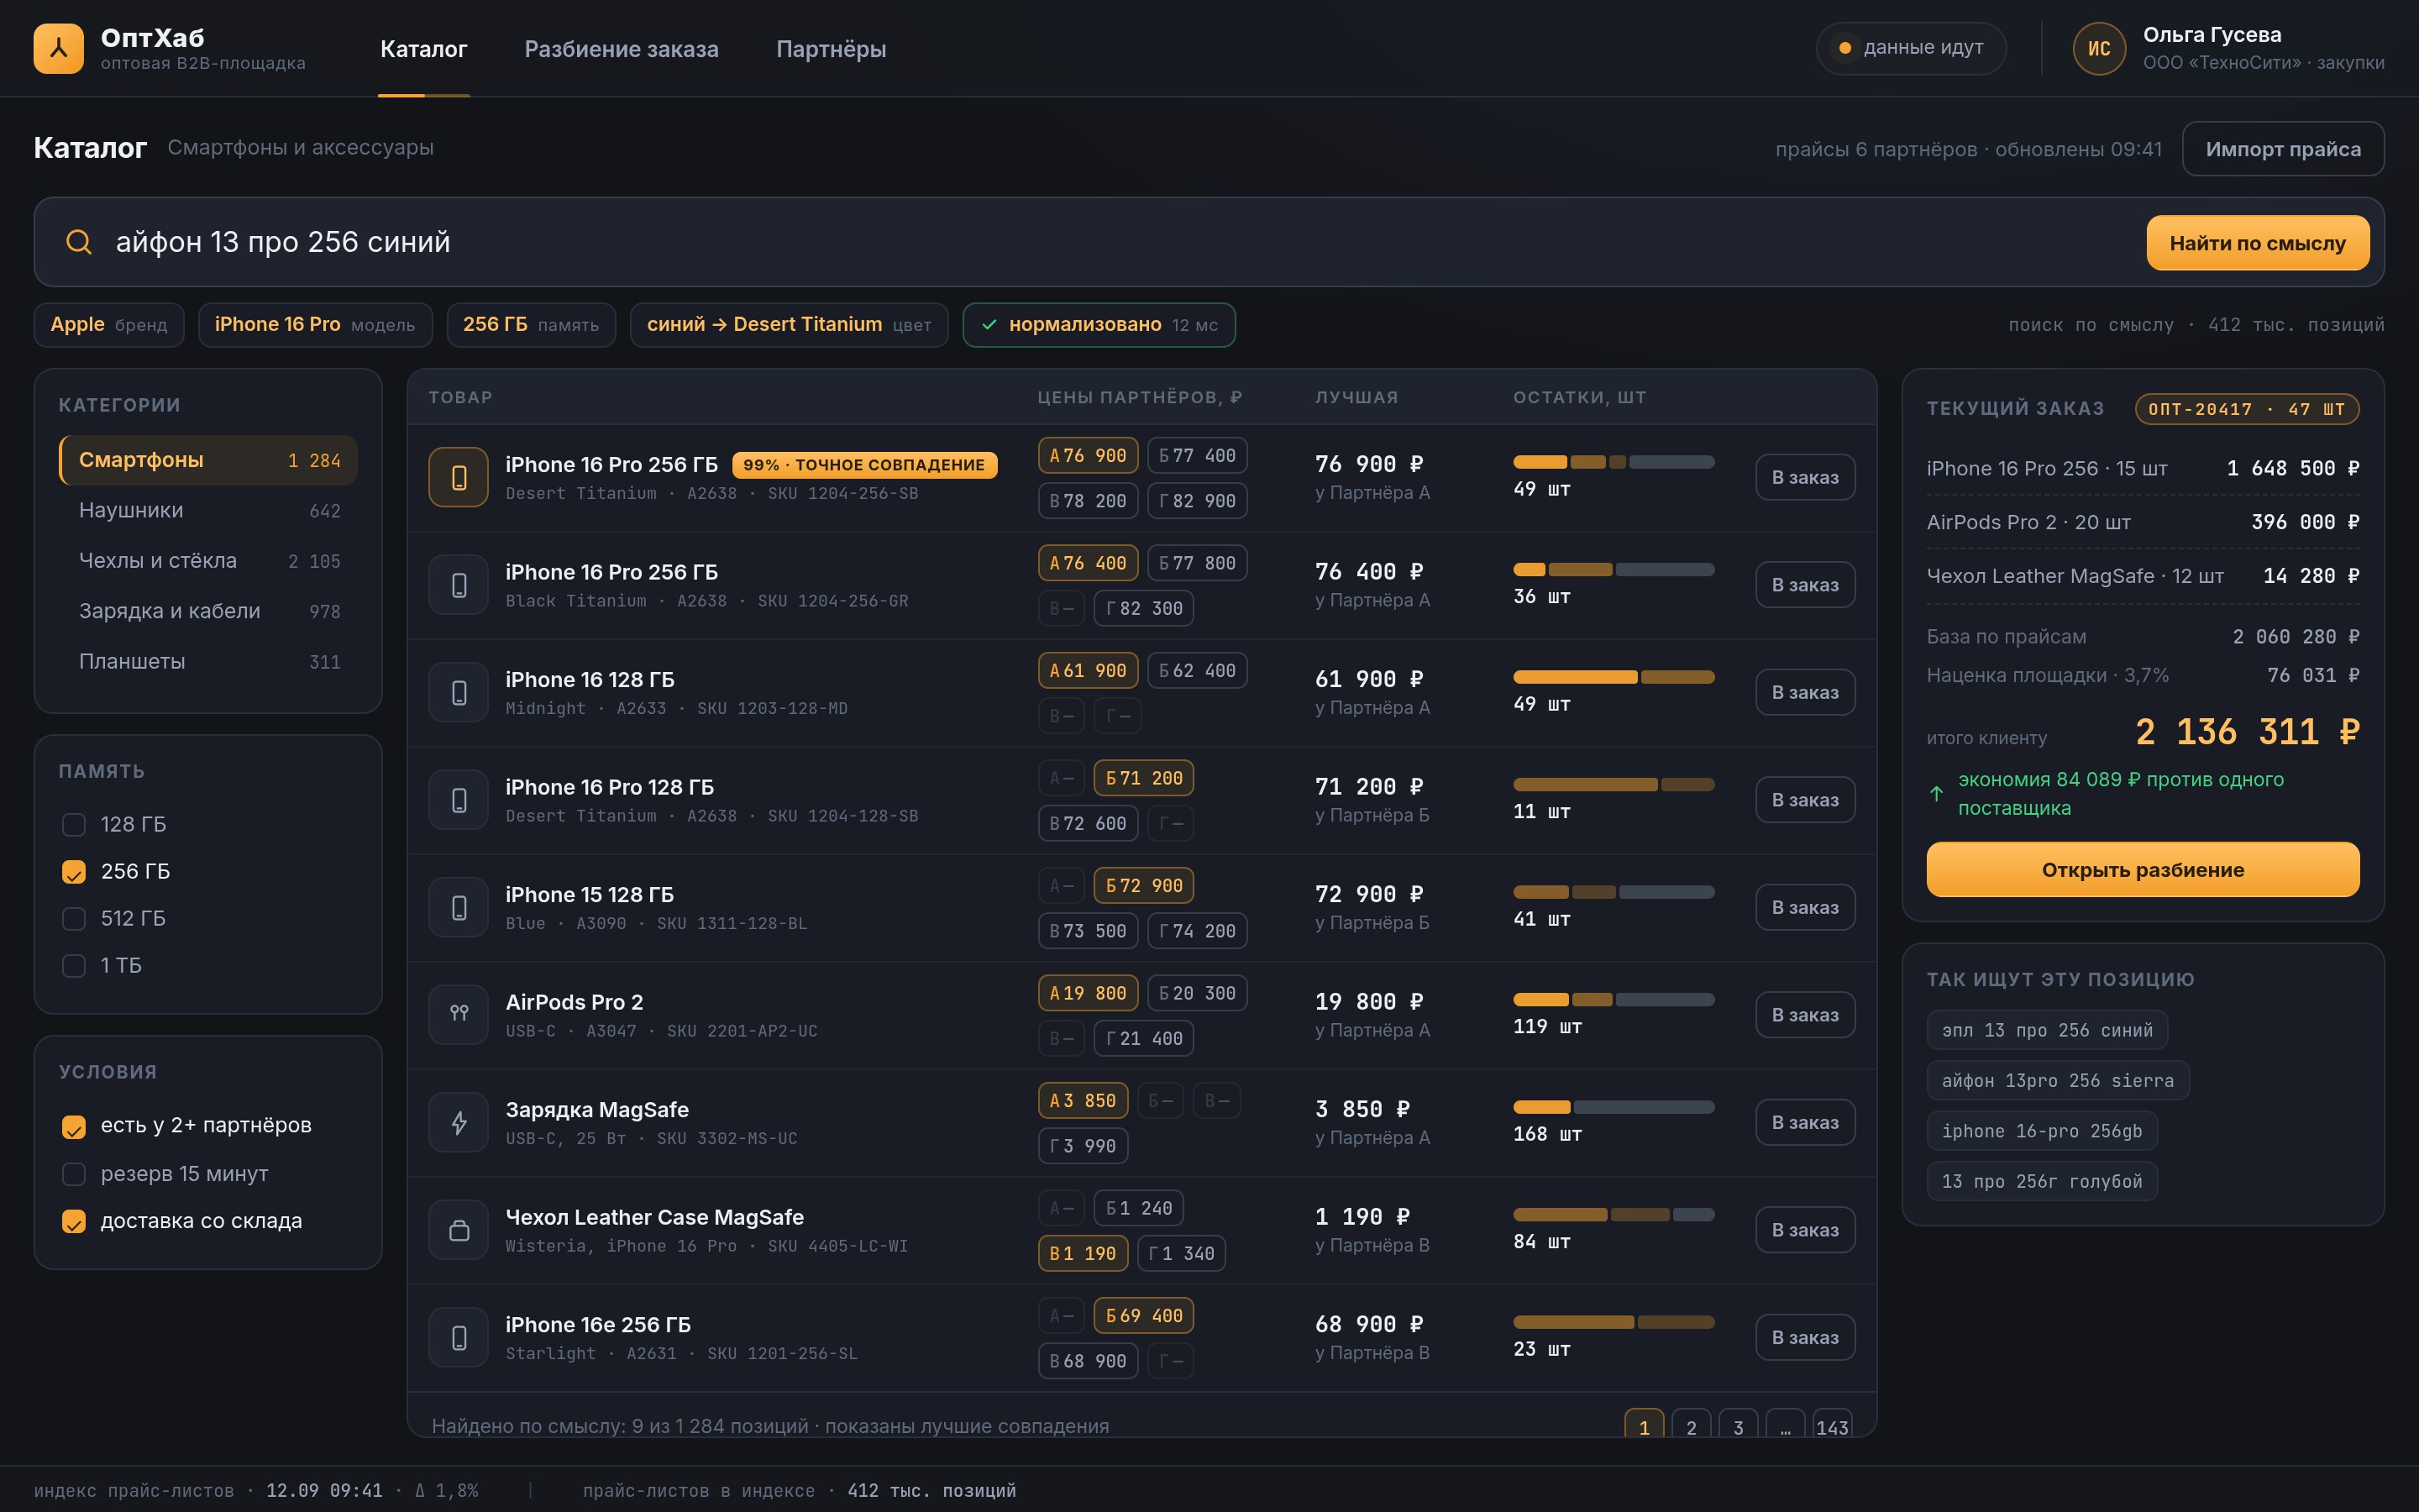Select the Планшеты category
2419x1512 pixels.
[x=208, y=662]
